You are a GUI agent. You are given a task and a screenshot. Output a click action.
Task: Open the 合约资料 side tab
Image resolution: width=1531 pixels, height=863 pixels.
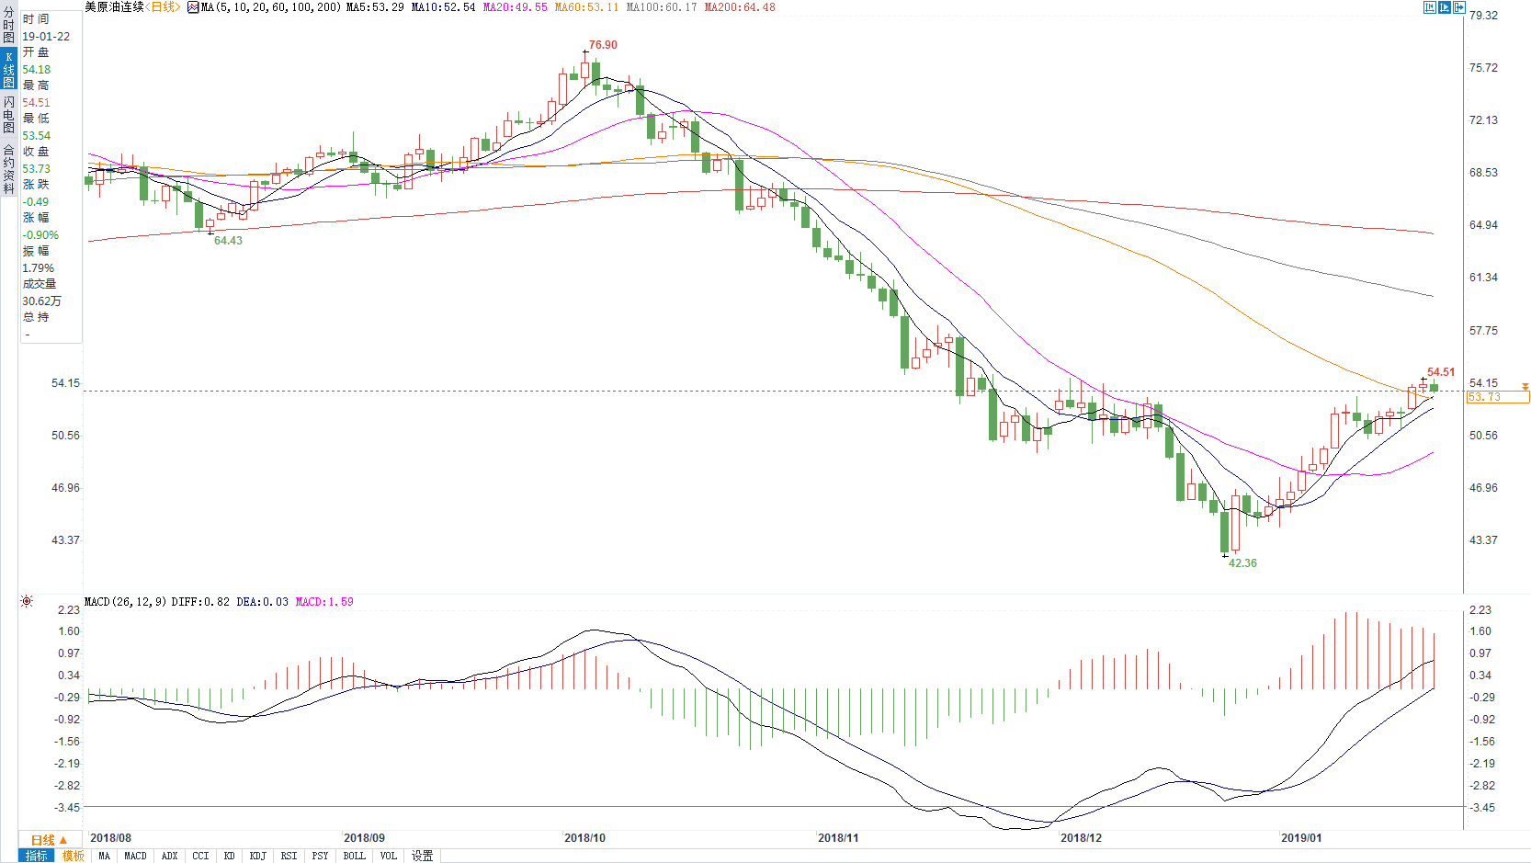click(8, 168)
